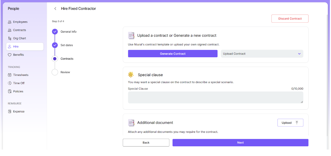331x156 pixels.
Task: Click the Employees sidebar icon
Action: [x=10, y=22]
